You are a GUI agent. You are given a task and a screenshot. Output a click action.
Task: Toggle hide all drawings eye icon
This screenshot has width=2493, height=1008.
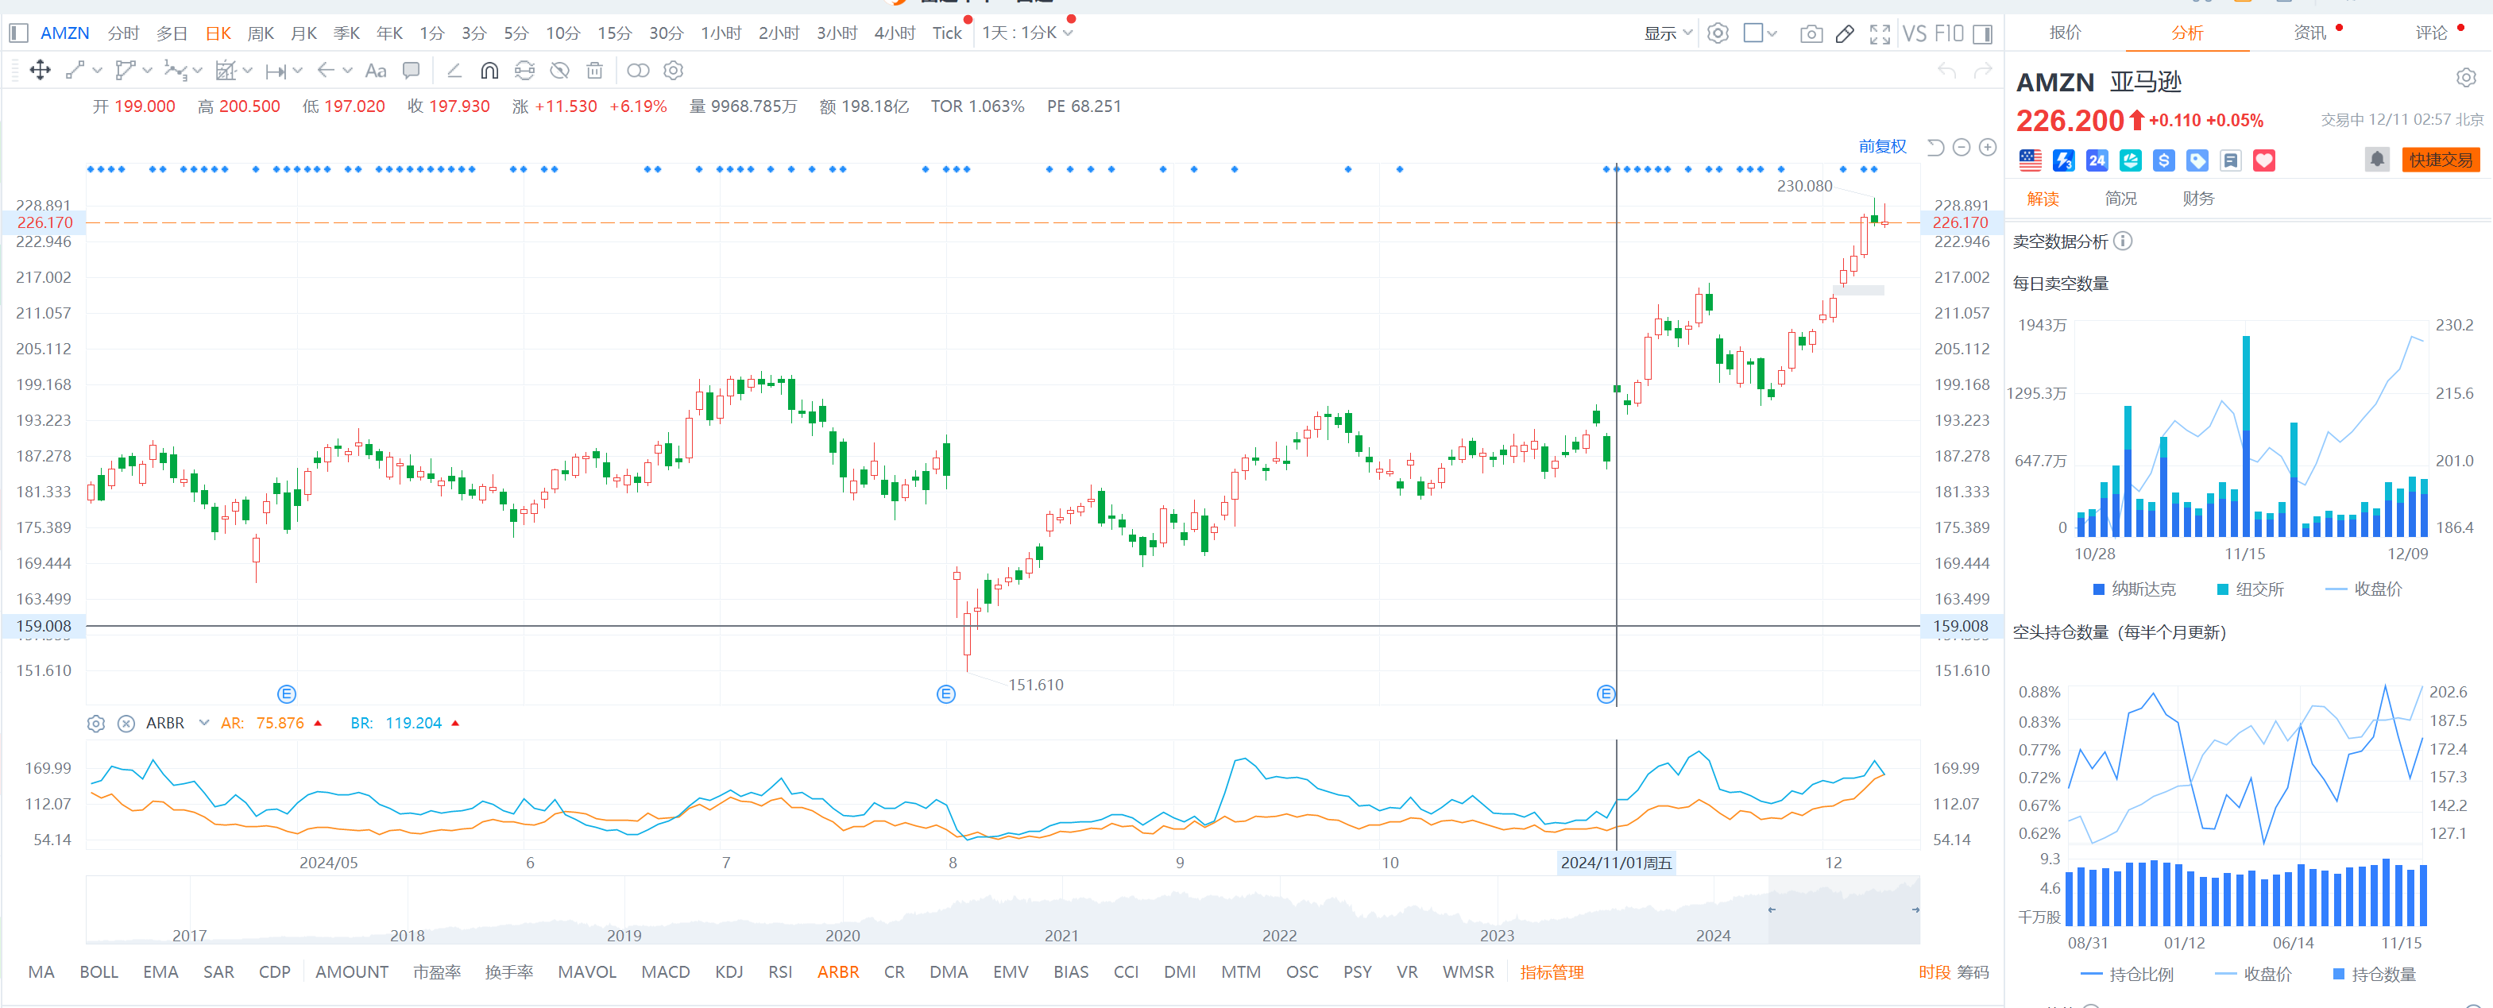point(559,71)
